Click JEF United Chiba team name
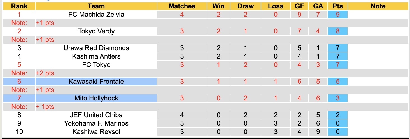 coord(96,115)
